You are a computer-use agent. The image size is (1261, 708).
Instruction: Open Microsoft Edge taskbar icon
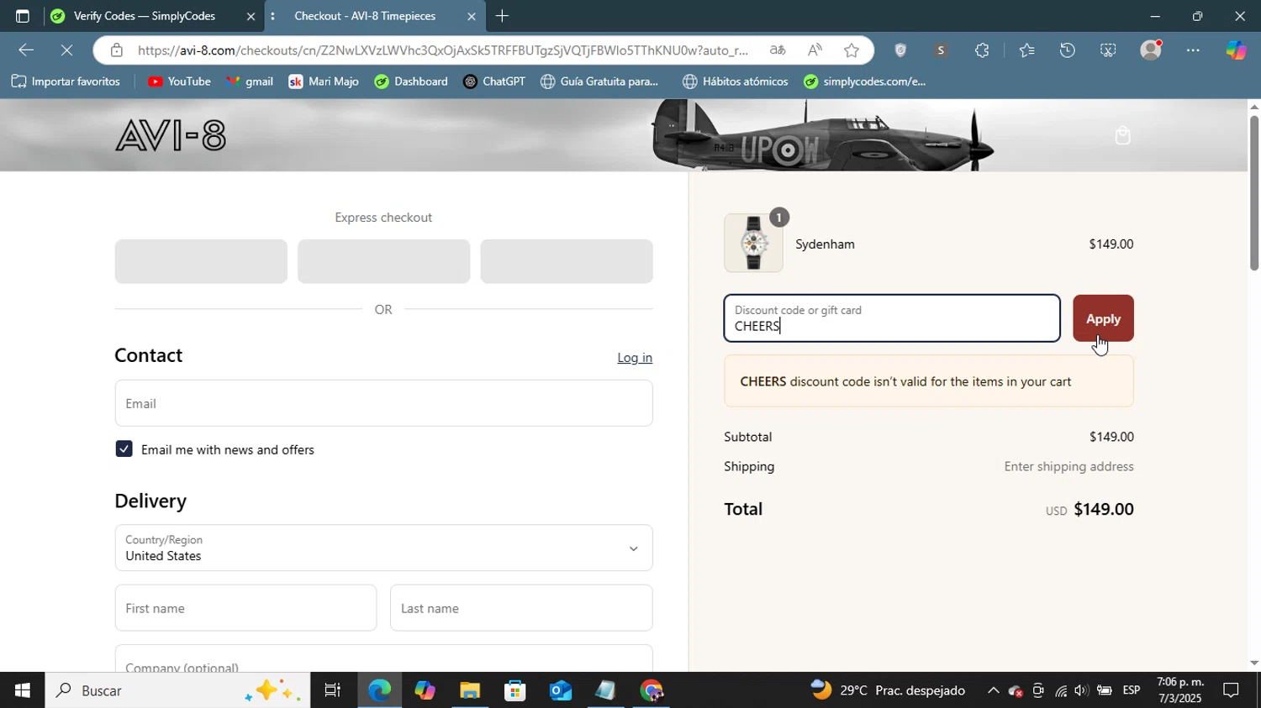tap(379, 690)
